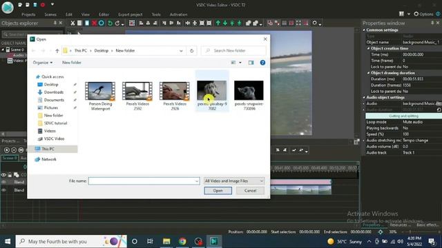Click the first green down arrow icon
This screenshot has height=248, width=442.
225,23
